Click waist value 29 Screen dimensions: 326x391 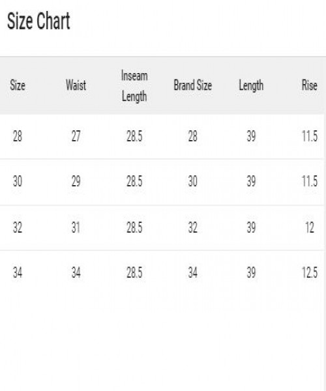pyautogui.click(x=76, y=181)
